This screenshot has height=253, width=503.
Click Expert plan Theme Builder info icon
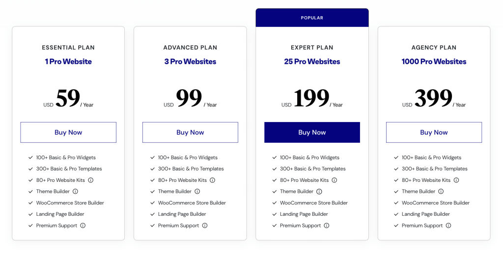pos(319,191)
